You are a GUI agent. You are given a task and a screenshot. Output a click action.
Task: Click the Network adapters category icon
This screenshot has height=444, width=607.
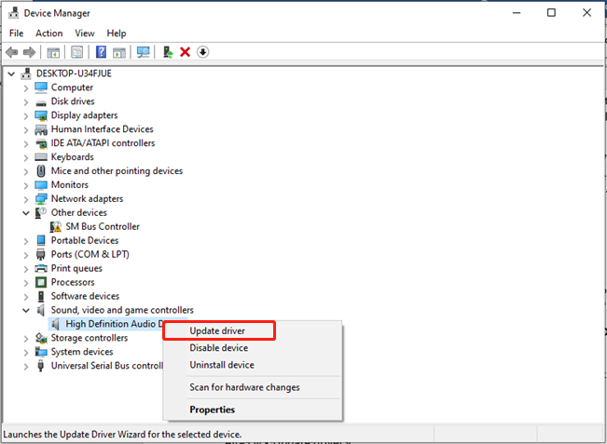[41, 199]
